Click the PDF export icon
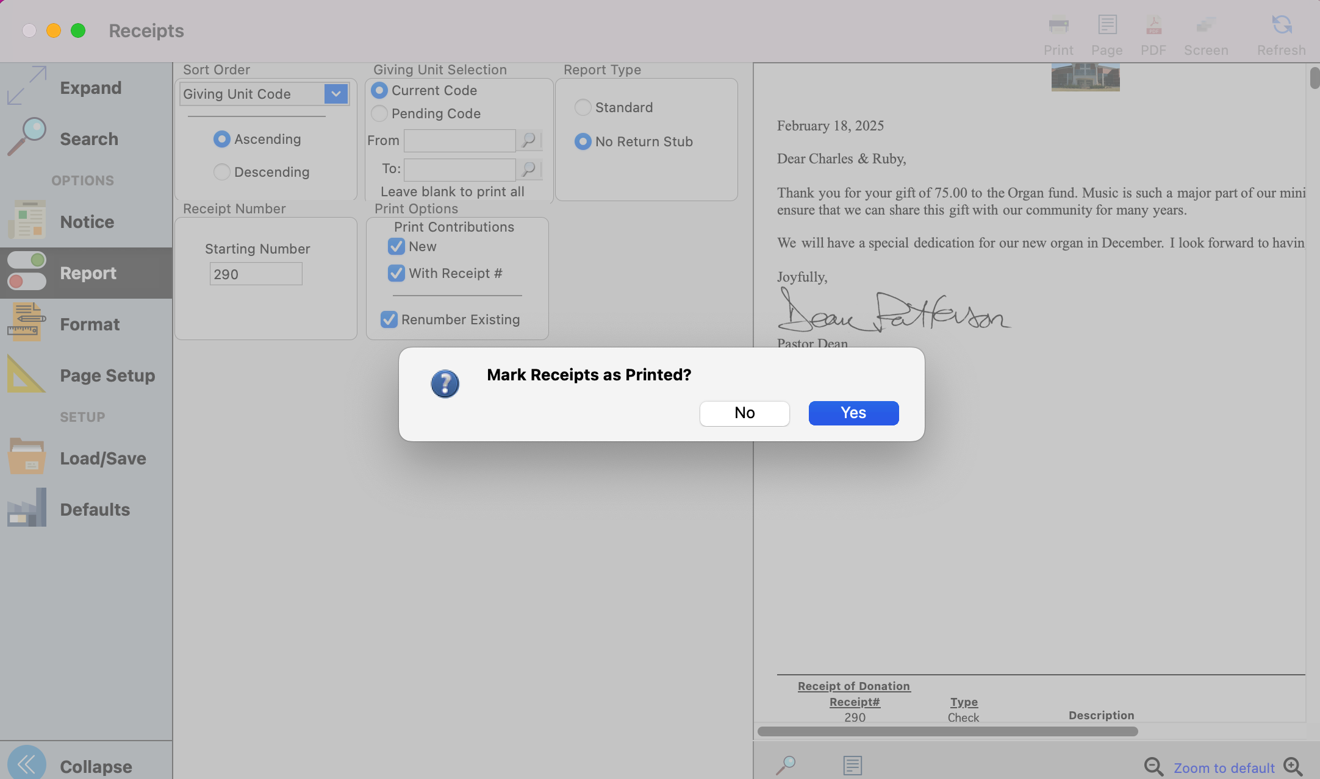The image size is (1320, 779). (1153, 26)
